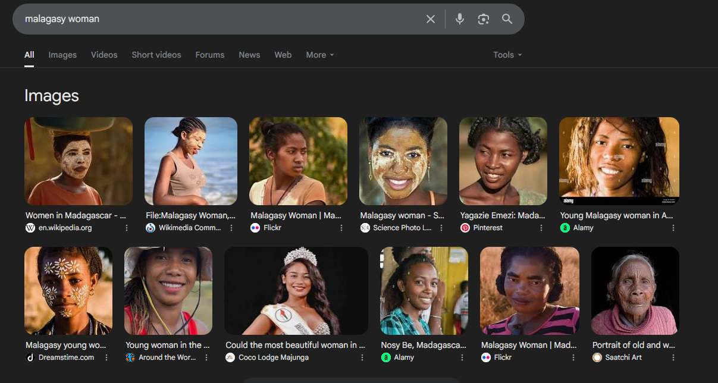
Task: Click the Science Photo Library favicon
Action: [365, 228]
